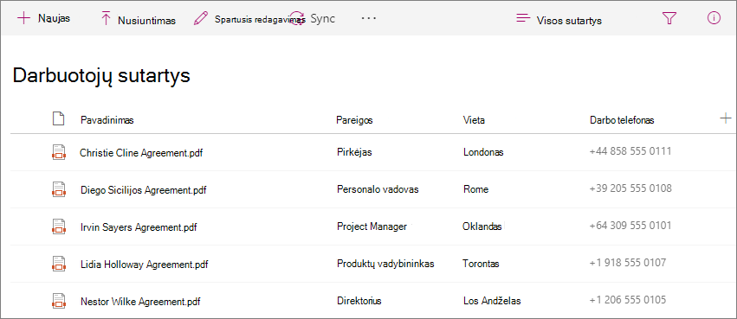
Task: Click phone number +39 205 555 0108
Action: click(x=630, y=188)
